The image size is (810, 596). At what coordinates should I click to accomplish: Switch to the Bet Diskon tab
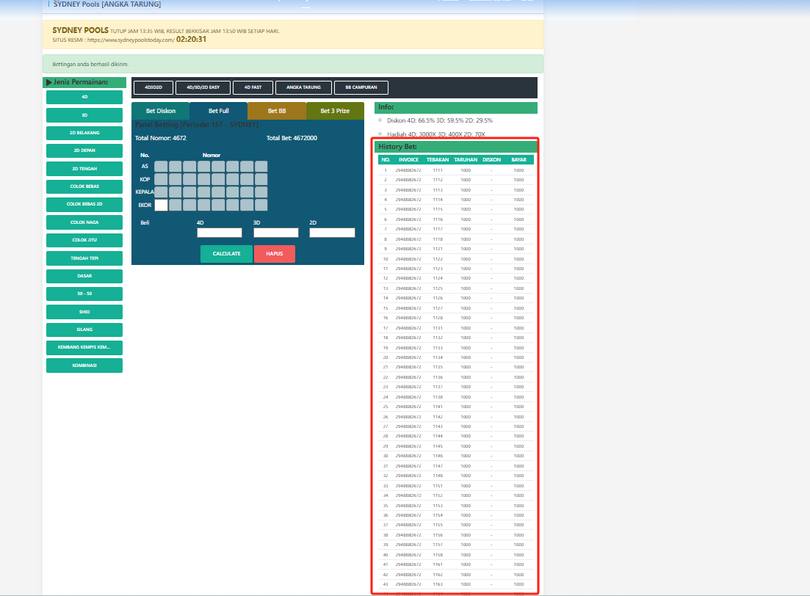point(161,111)
